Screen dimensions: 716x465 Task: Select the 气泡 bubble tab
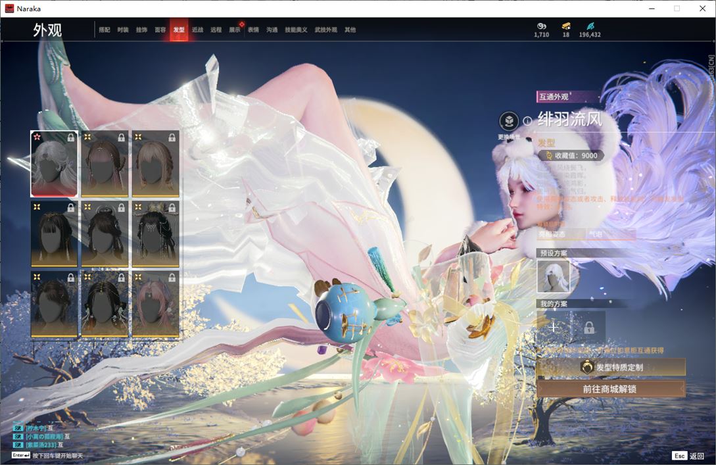(612, 234)
